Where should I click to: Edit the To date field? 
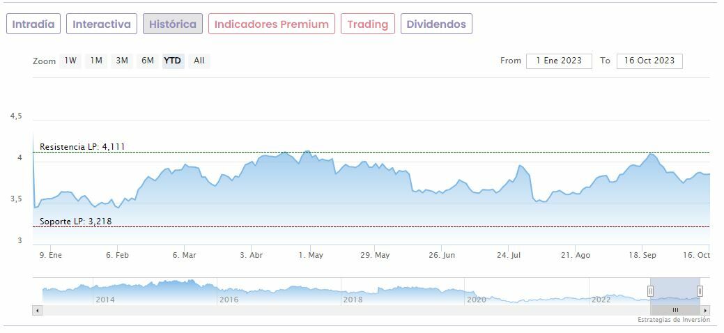click(649, 61)
